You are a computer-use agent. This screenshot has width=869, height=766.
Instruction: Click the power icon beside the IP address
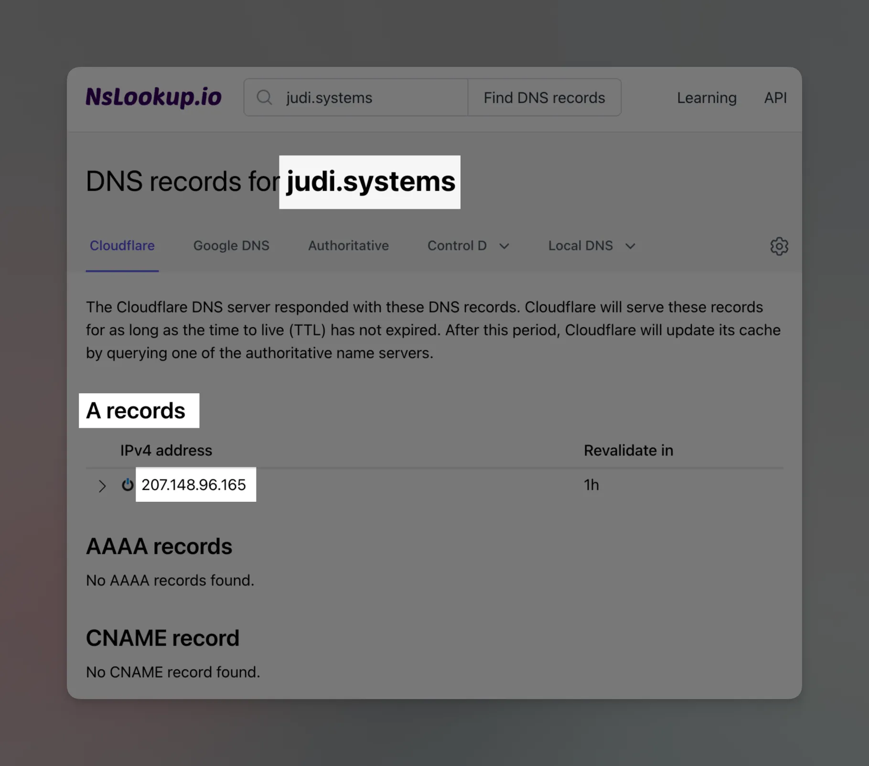pyautogui.click(x=127, y=485)
